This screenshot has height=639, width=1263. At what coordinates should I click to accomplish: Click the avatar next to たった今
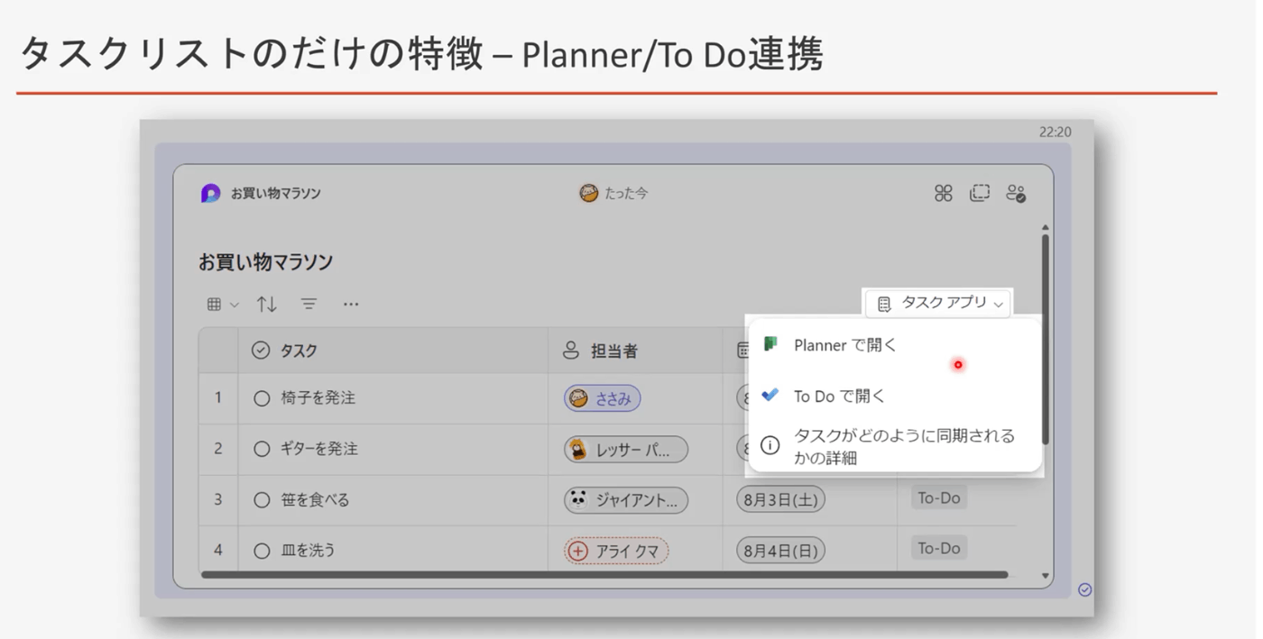click(x=588, y=193)
